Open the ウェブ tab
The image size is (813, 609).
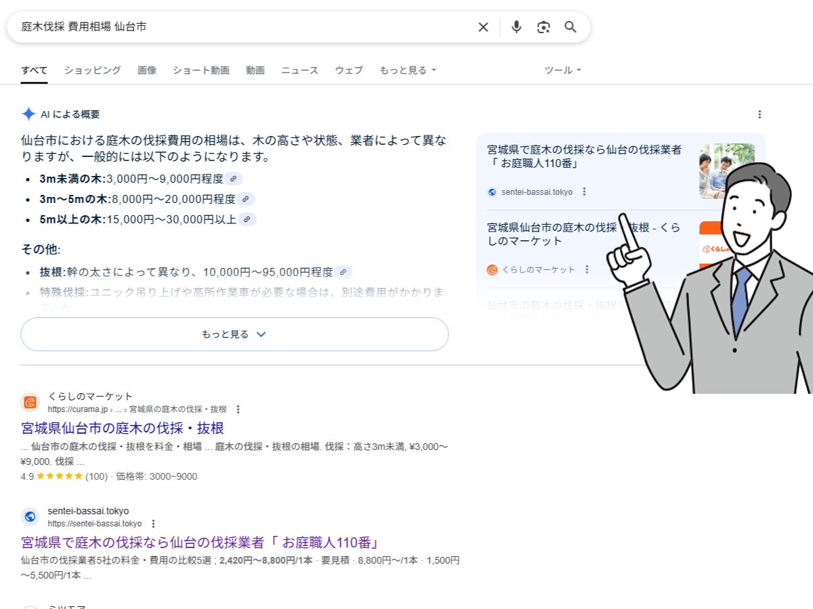pos(349,70)
